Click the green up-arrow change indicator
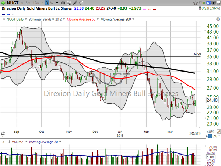 (x=200, y=8)
